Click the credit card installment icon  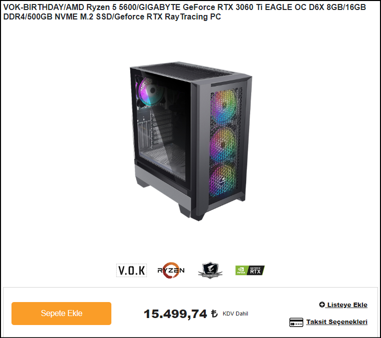pos(296,323)
